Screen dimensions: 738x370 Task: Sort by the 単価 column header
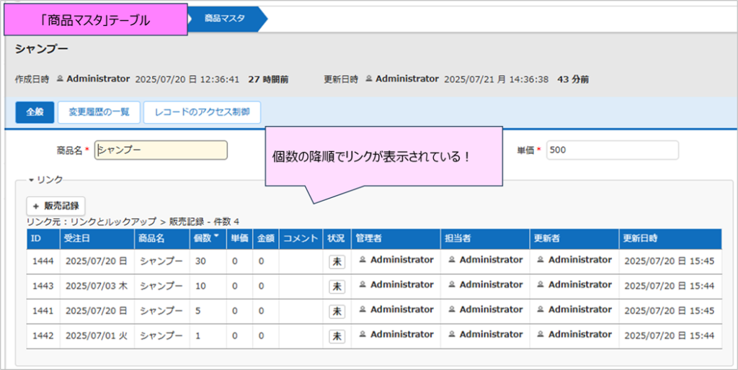tap(239, 239)
